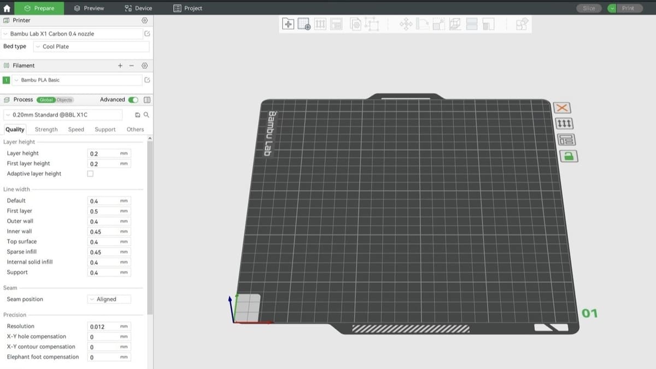
Task: Open the Others settings tab
Action: [x=135, y=130]
